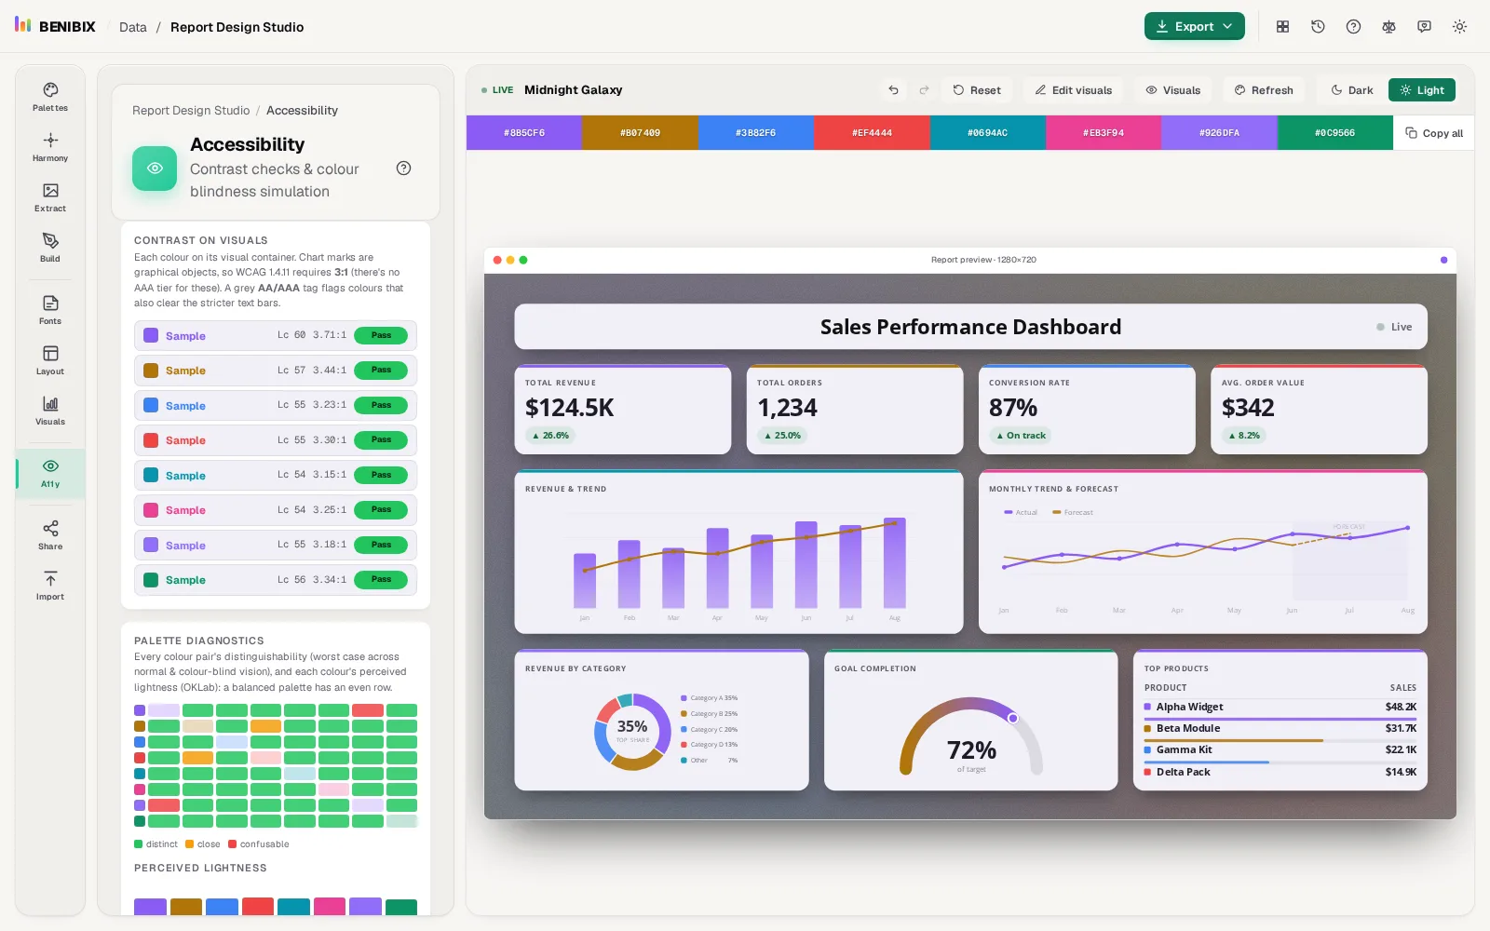Screen dimensions: 1490x931
Task: Click the contrast row showing 3.71:1
Action: [x=276, y=335]
